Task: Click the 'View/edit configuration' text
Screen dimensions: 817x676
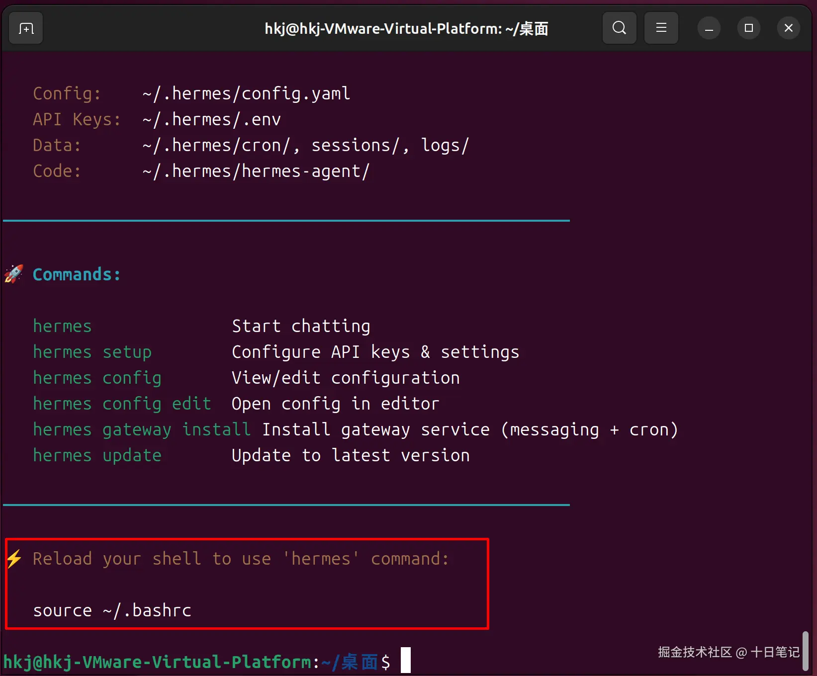Action: 346,378
